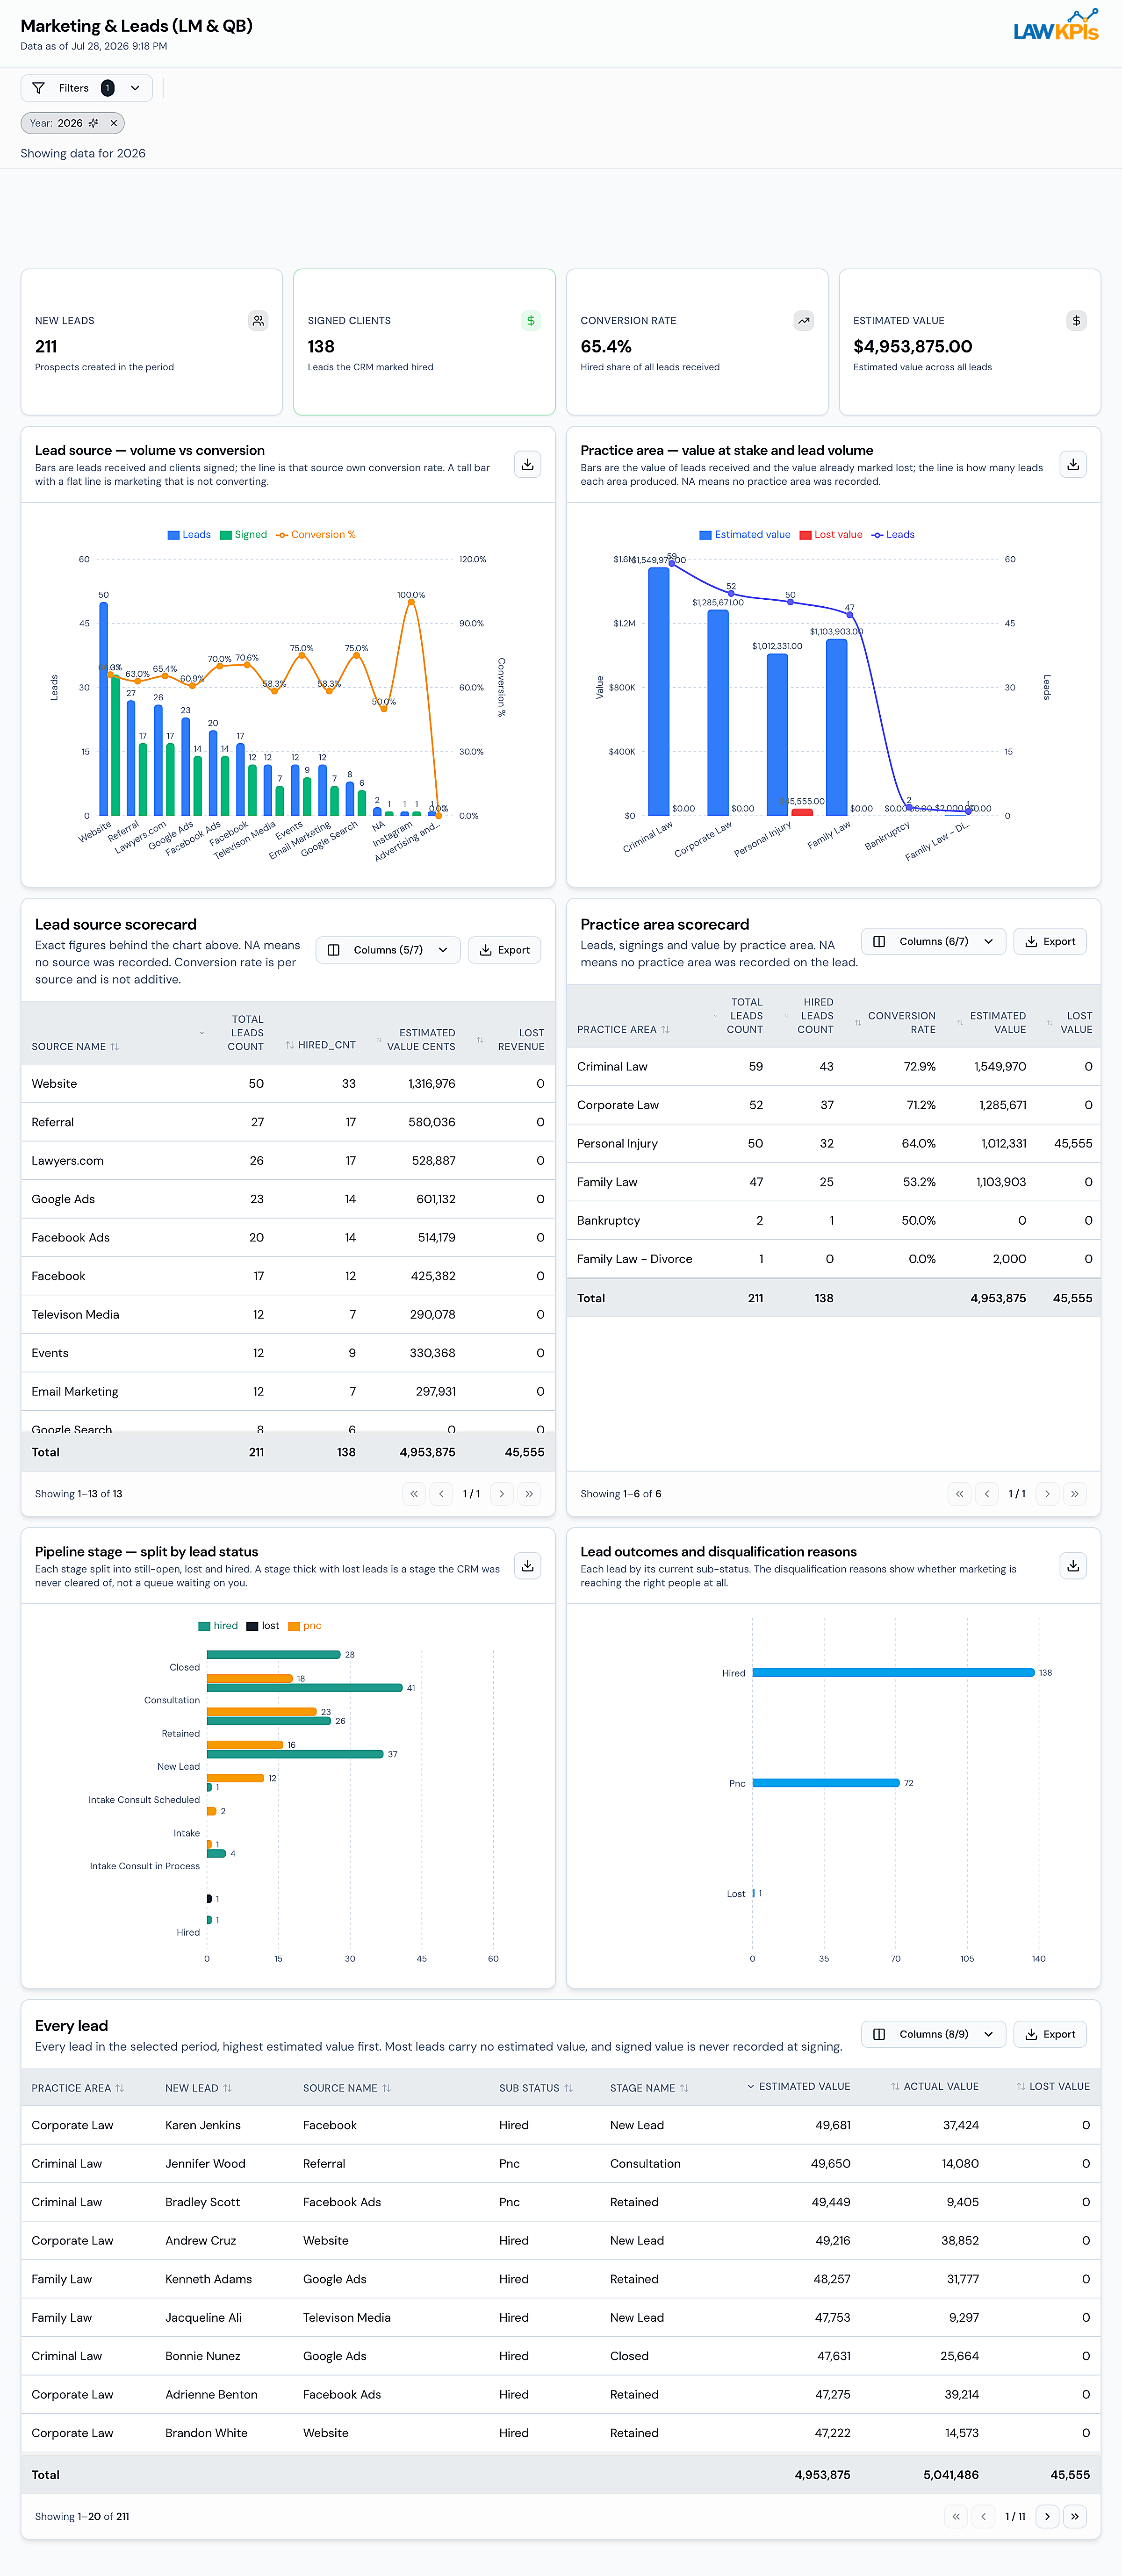Sort lead source scorecard by Lost Revenue
1122x2576 pixels.
tap(511, 1040)
